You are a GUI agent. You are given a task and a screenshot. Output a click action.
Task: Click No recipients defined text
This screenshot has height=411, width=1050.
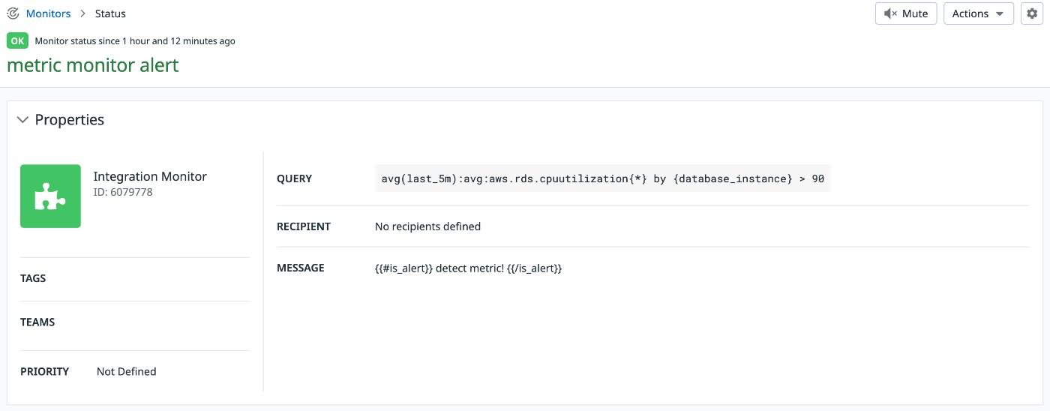tap(427, 226)
